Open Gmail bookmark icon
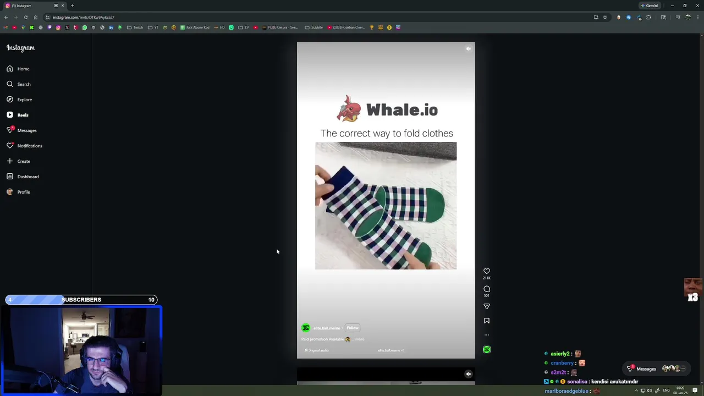 (x=5, y=27)
